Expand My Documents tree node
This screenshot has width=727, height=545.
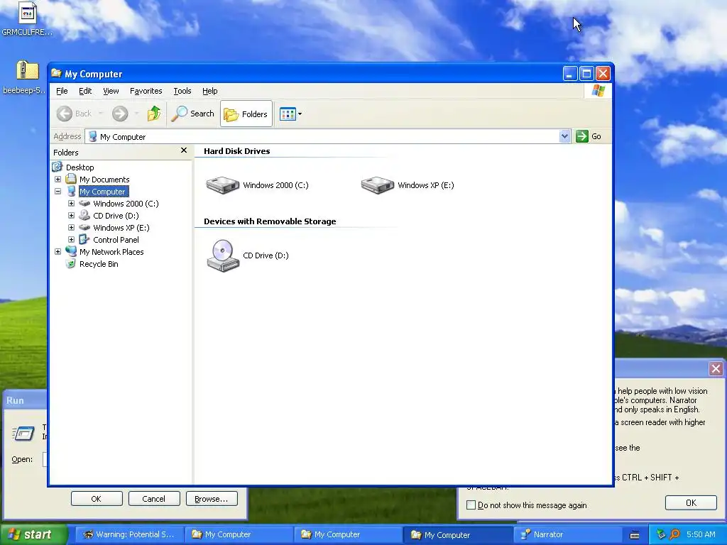click(58, 180)
